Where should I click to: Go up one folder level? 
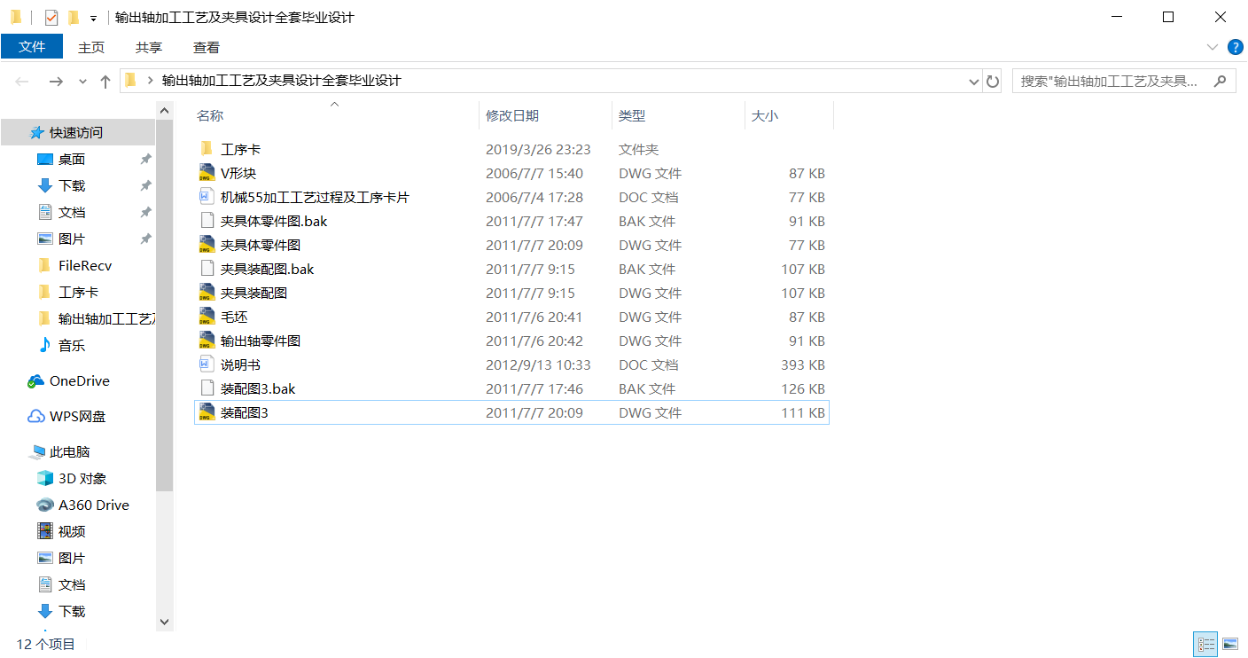(105, 81)
